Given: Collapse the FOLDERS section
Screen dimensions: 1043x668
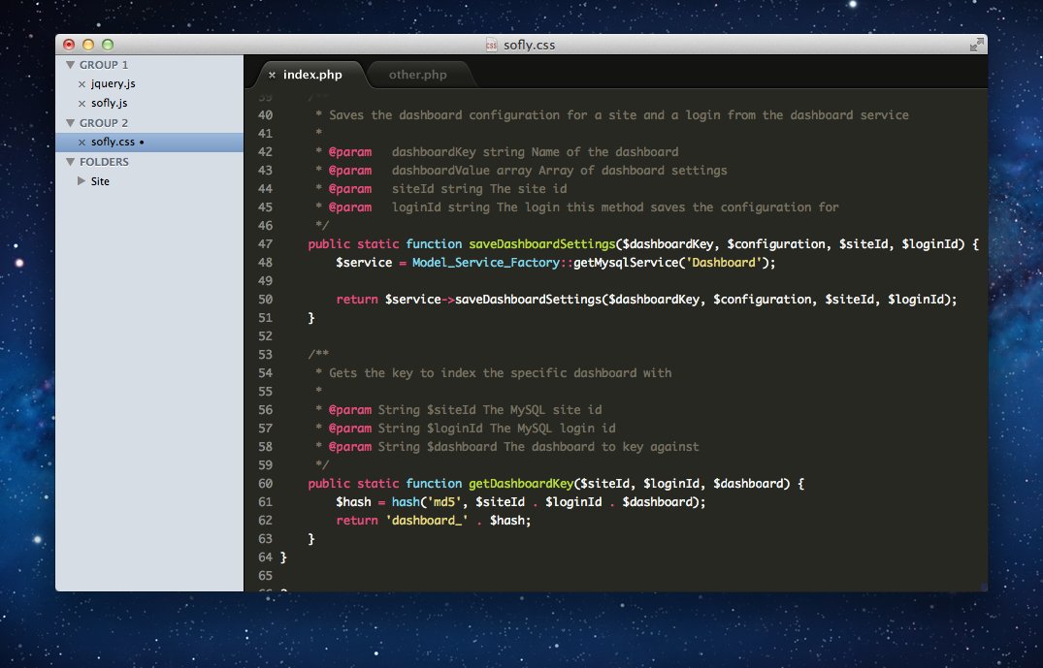Looking at the screenshot, I should click(x=70, y=162).
